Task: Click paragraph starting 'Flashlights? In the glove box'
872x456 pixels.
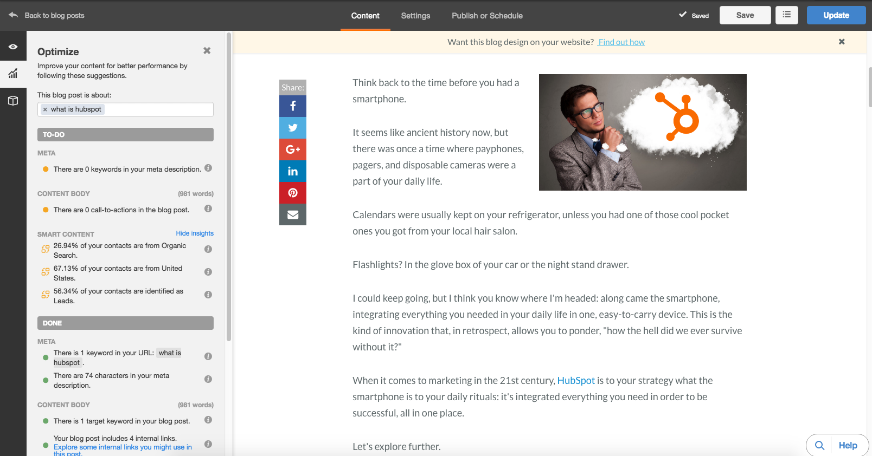Action: [491, 265]
